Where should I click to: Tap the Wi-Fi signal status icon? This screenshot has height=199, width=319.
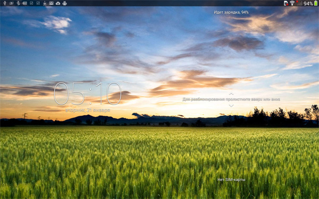(292, 3)
